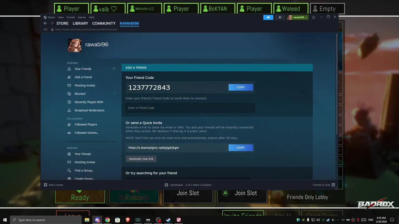Open the Friends menu in the top bar
Viewport: 399px width, 224px height.
[x=71, y=17]
